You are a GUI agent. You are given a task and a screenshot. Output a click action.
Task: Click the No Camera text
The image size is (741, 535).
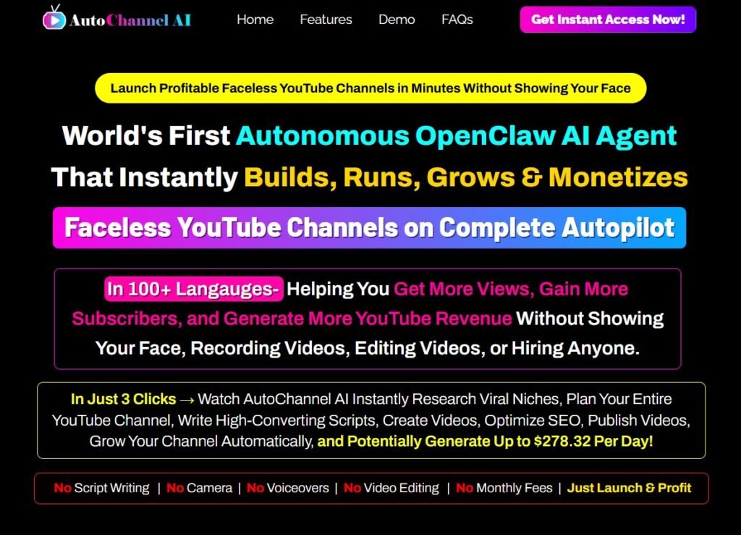click(x=200, y=488)
